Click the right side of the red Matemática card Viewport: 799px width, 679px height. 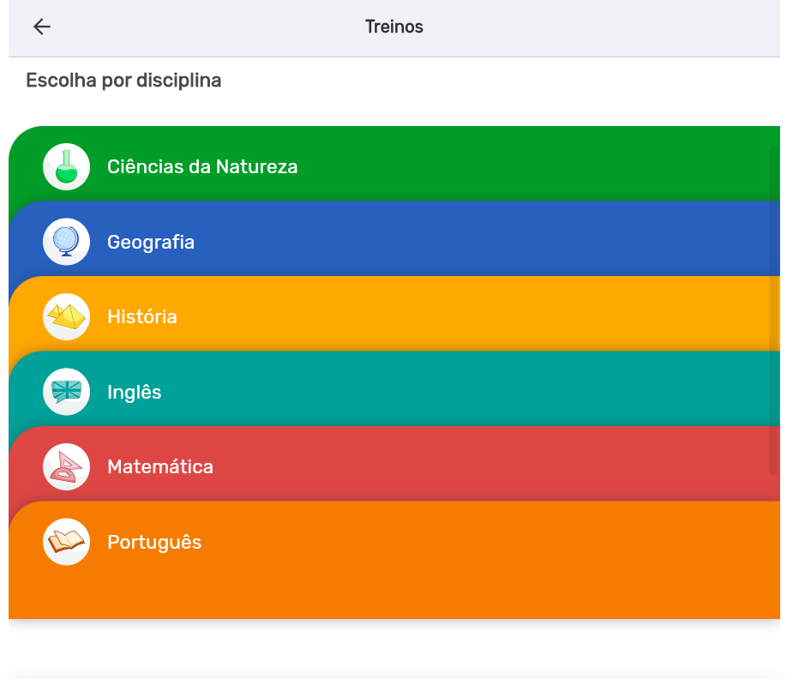tap(643, 467)
